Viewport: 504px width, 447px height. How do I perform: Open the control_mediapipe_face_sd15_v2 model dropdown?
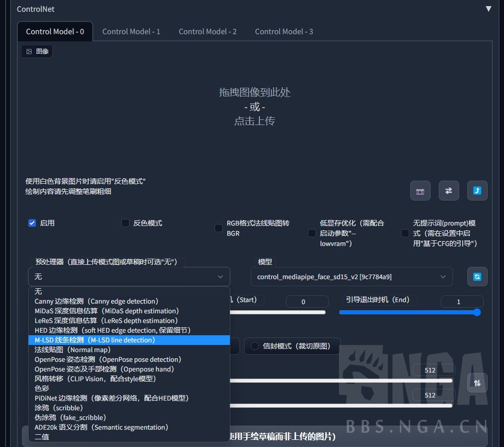pos(351,277)
